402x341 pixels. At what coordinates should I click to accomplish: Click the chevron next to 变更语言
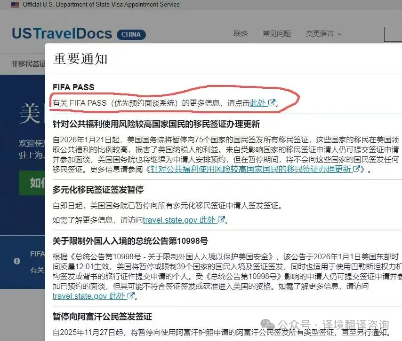point(339,34)
